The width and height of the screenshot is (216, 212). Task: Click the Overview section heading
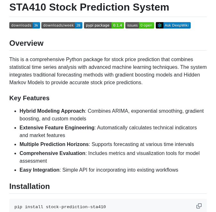pyautogui.click(x=27, y=43)
